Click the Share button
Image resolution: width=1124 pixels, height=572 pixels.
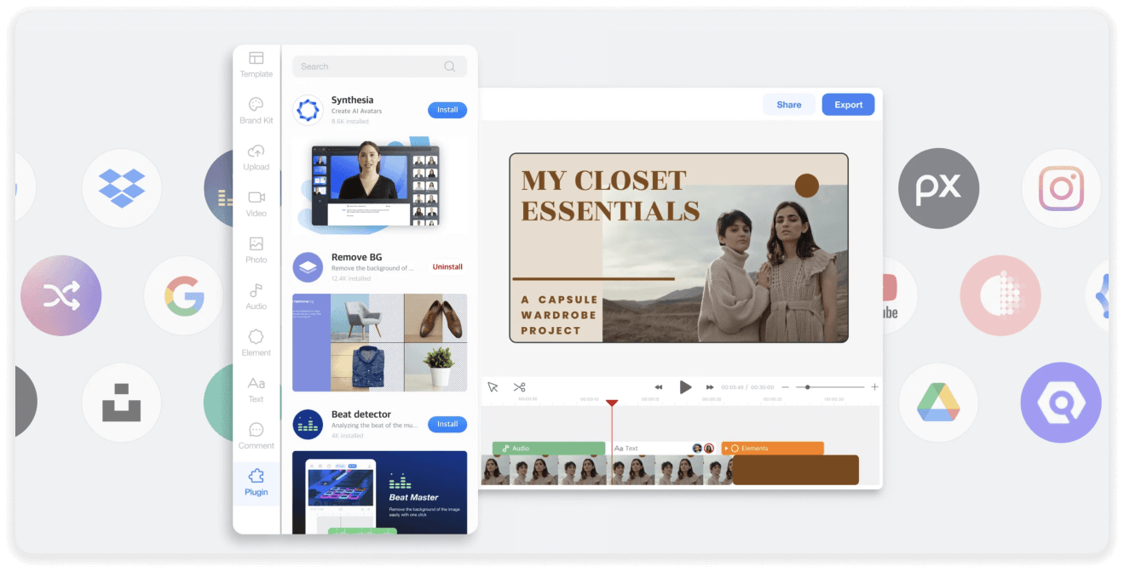[788, 105]
